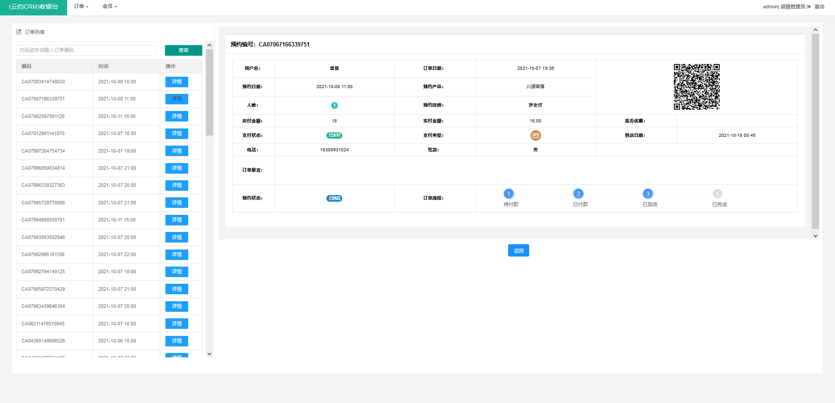Screen dimensions: 835x403
Task: Click the green paid status badge
Action: [334, 136]
